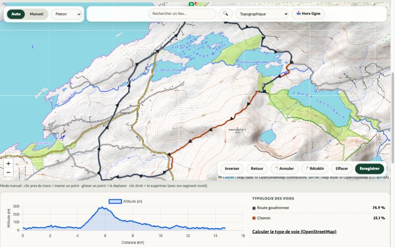Open the Leaflet attribution link

click(x=226, y=177)
